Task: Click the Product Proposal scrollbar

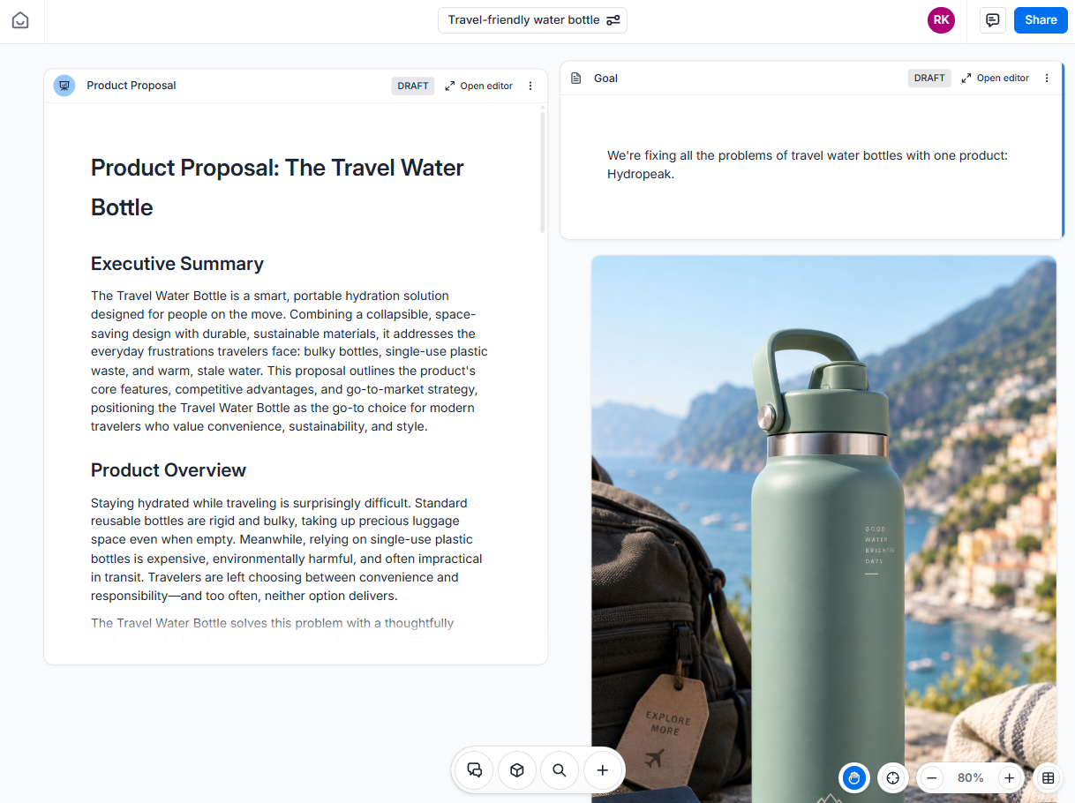Action: point(543,171)
